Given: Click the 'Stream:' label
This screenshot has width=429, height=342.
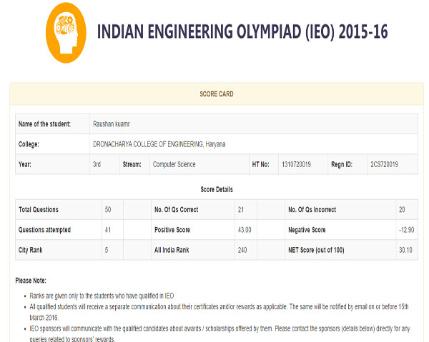Looking at the screenshot, I should tap(132, 164).
